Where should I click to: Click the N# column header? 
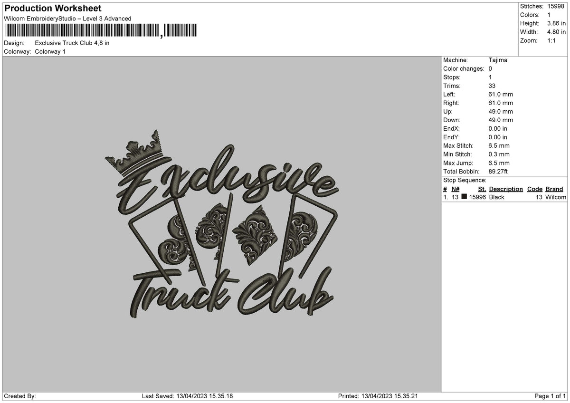455,189
